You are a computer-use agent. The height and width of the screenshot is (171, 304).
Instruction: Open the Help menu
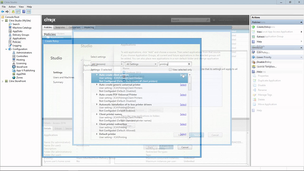(29, 6)
